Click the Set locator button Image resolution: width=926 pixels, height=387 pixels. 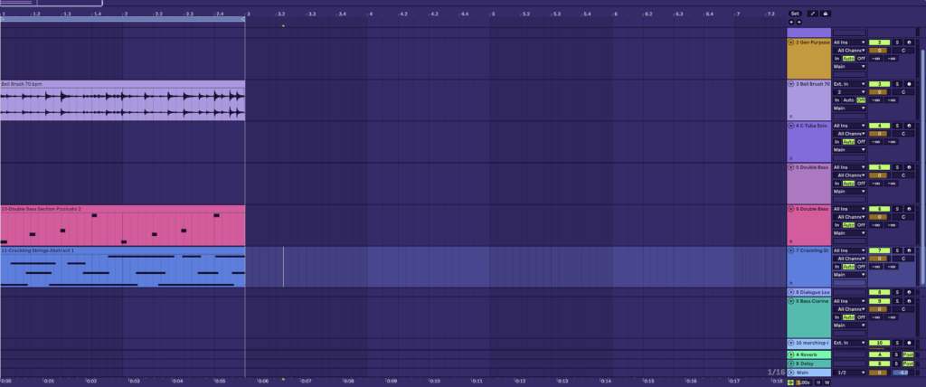tap(795, 14)
